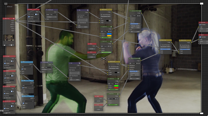The image size is (208, 116).
Task: Adjust Fac slider under the red swatch
Action: click(113, 90)
